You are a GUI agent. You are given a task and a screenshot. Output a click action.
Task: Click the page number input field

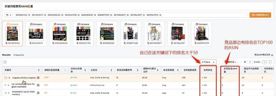pos(250,62)
